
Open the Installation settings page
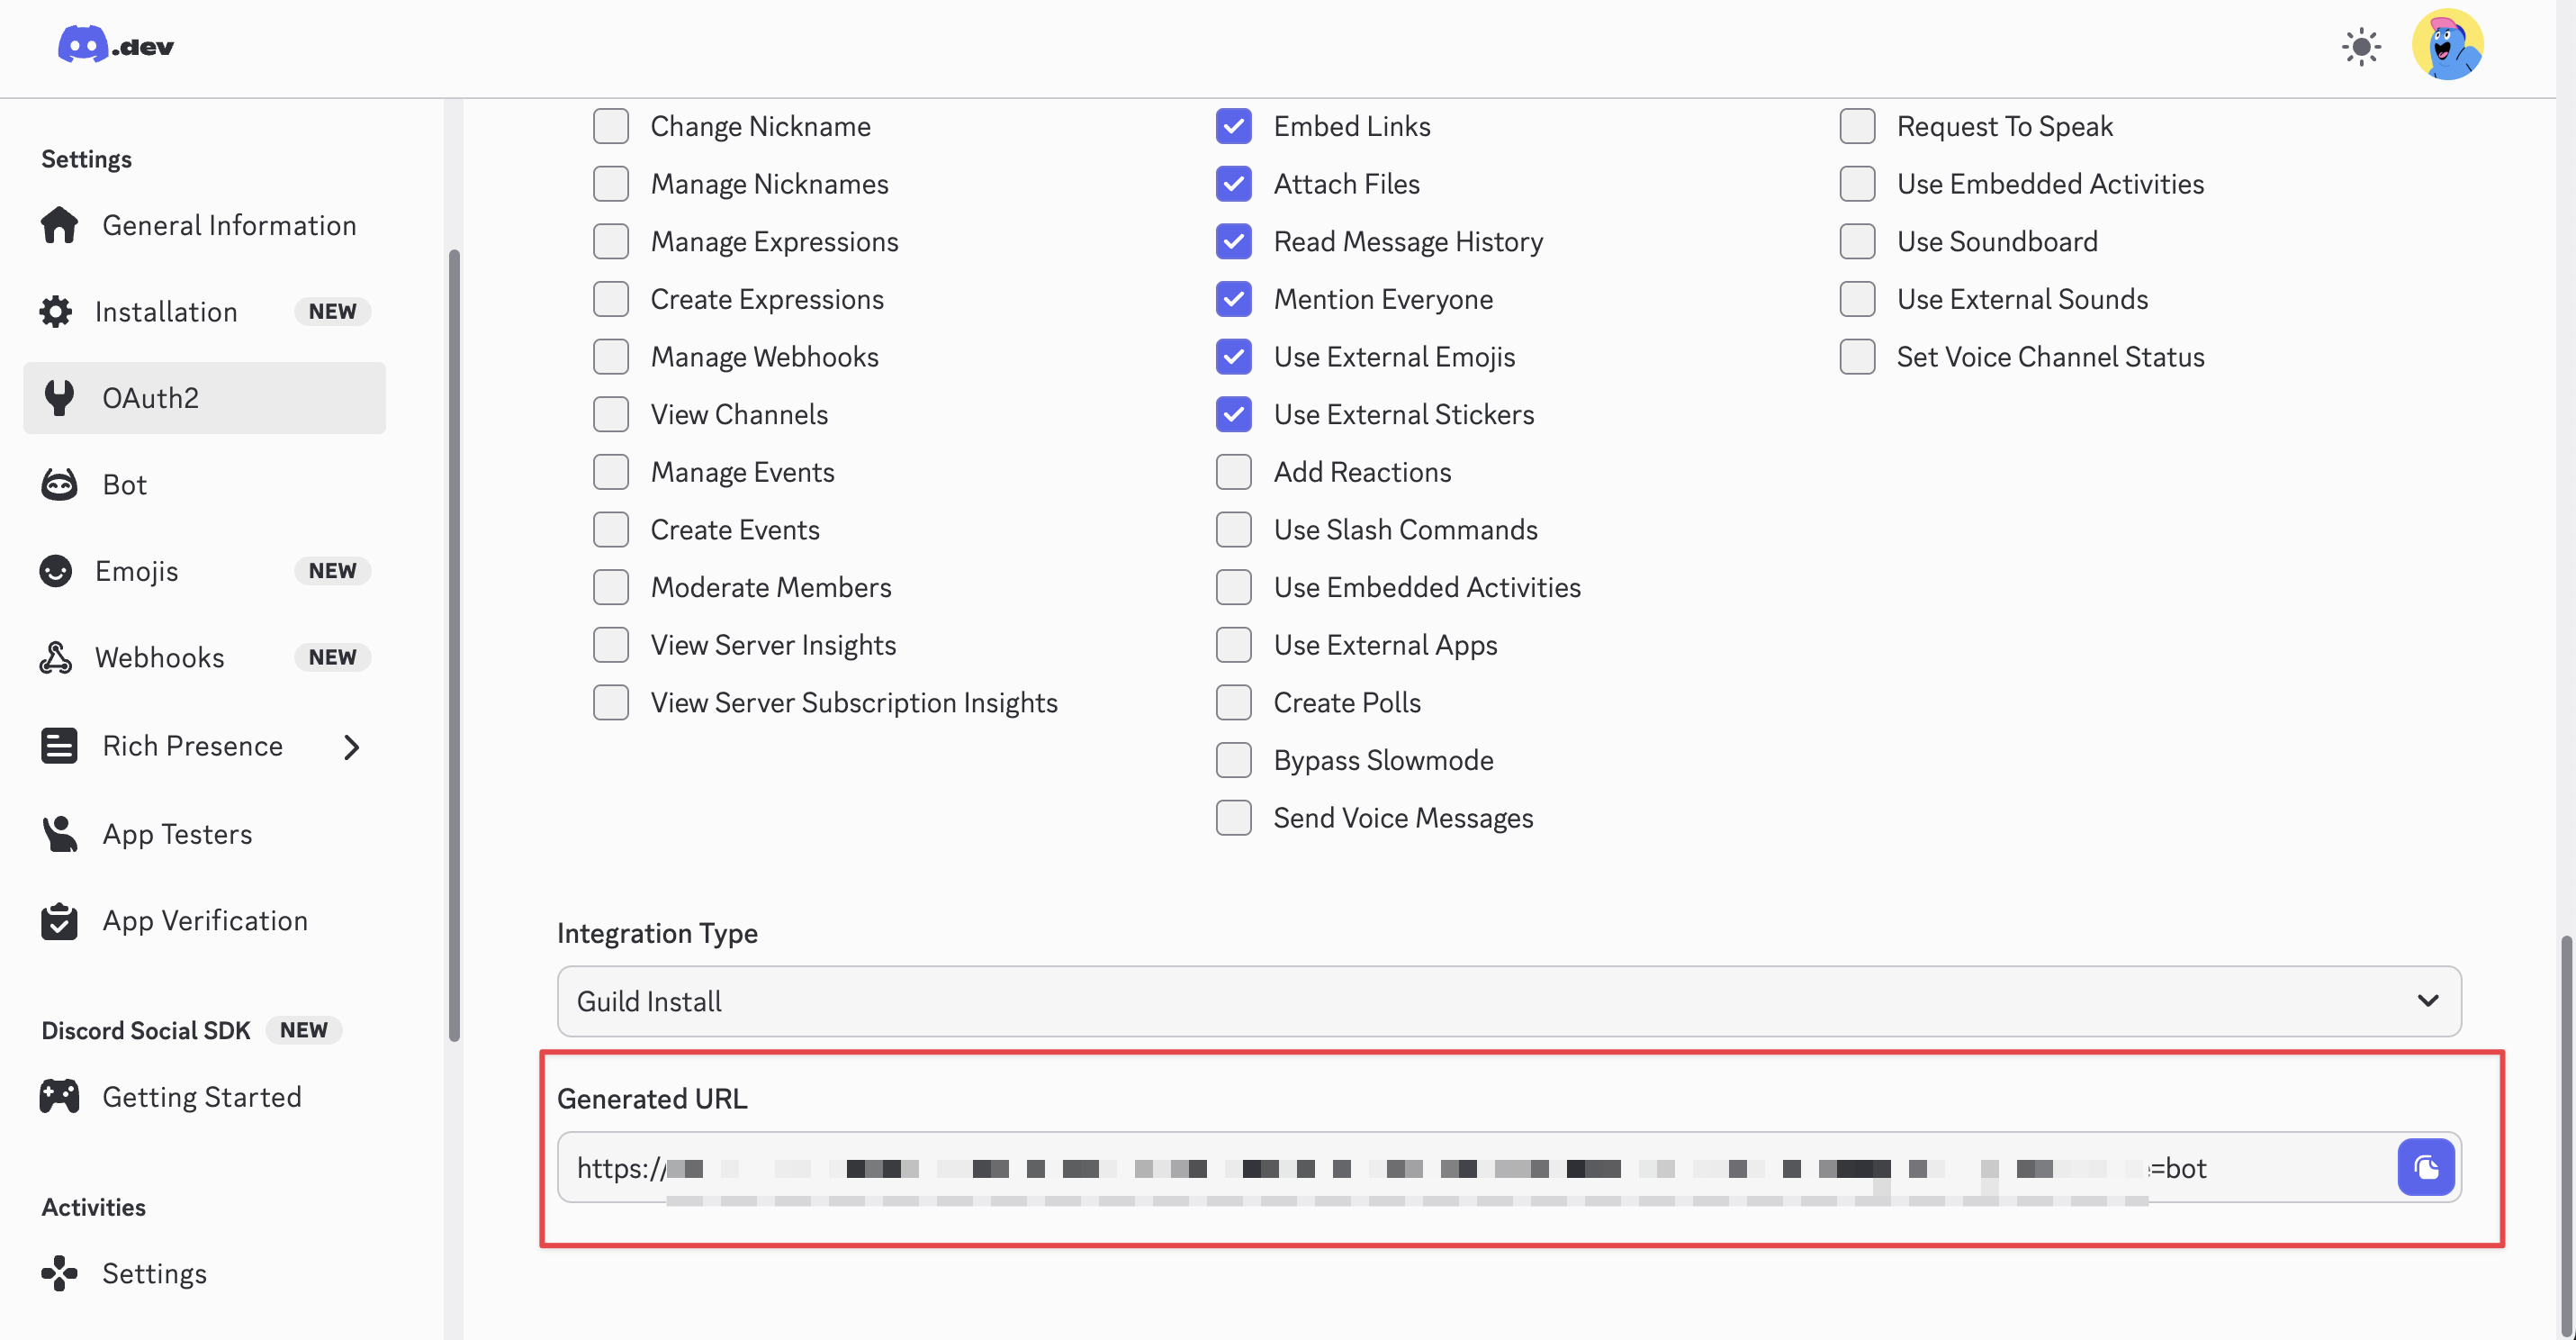(x=205, y=312)
